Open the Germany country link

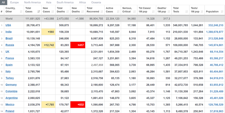click(x=11, y=85)
